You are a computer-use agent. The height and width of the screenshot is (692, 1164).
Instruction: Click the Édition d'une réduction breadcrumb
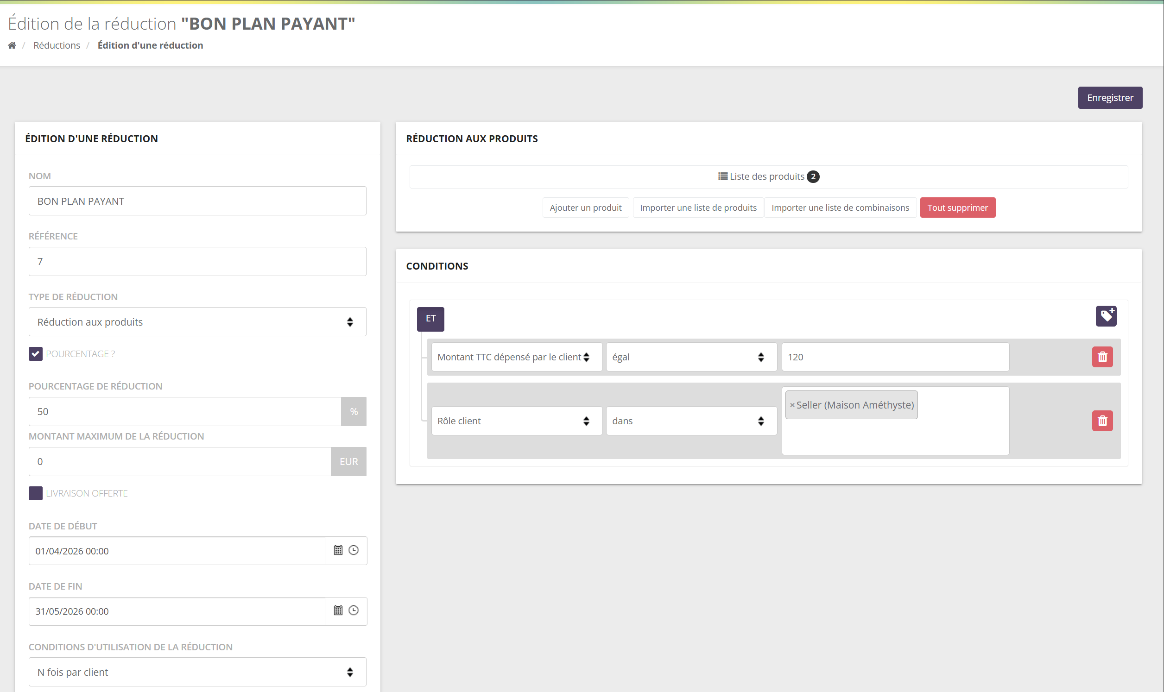pyautogui.click(x=150, y=45)
